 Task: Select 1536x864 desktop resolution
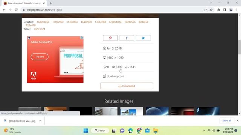[x=72, y=22]
